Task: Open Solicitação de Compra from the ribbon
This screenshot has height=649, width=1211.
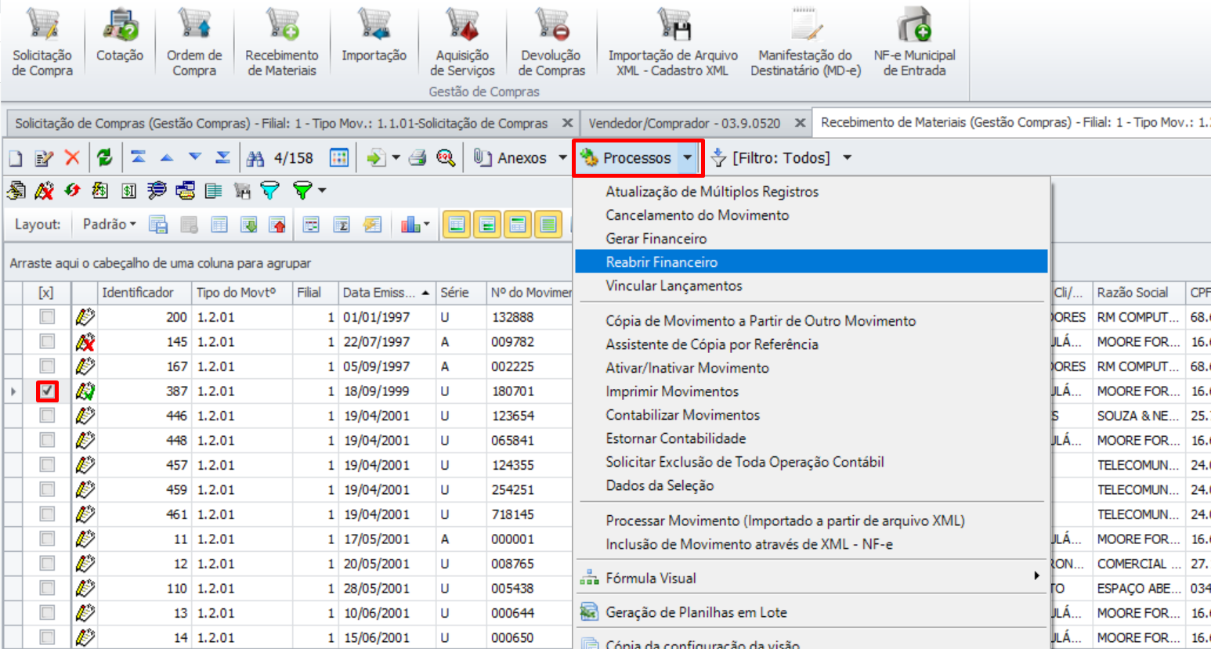Action: 42,42
